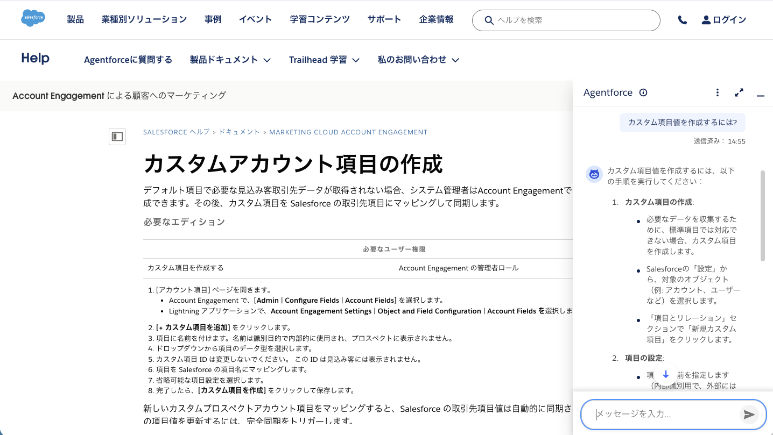Click the Salesforce cloud logo
Image resolution: width=773 pixels, height=435 pixels.
click(33, 18)
